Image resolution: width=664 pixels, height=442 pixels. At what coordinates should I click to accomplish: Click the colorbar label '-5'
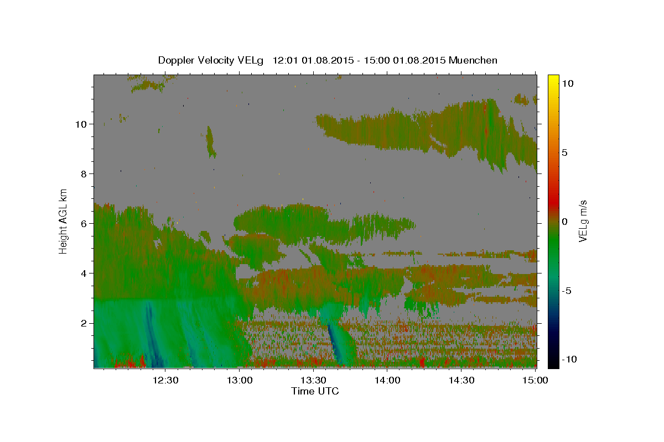[x=567, y=291]
